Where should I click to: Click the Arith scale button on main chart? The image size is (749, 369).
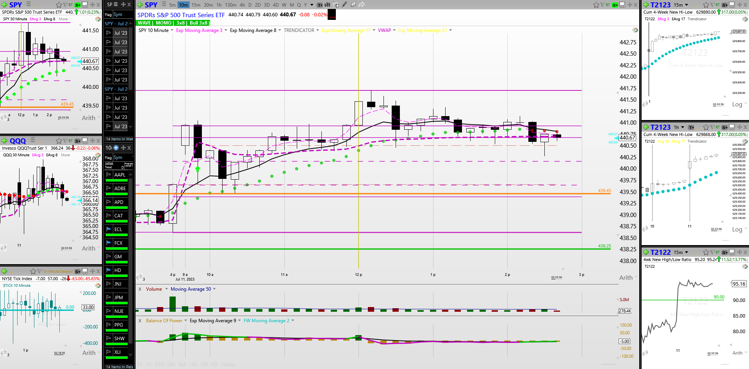(x=626, y=277)
